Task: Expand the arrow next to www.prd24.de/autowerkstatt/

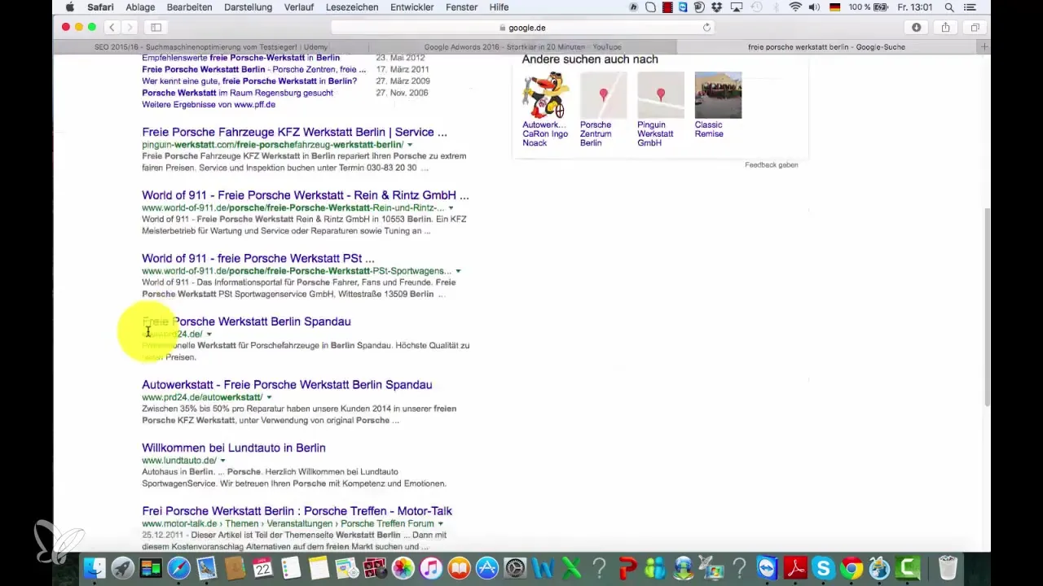Action: (x=269, y=398)
